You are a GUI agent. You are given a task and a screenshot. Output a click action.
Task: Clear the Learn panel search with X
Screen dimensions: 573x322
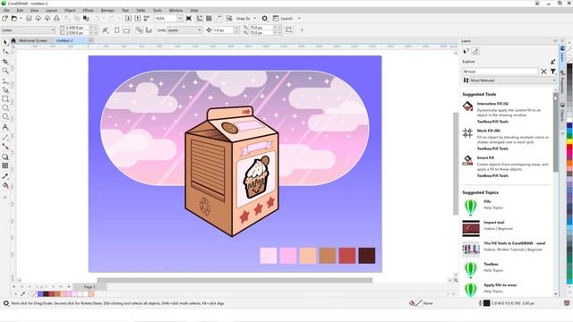[543, 72]
